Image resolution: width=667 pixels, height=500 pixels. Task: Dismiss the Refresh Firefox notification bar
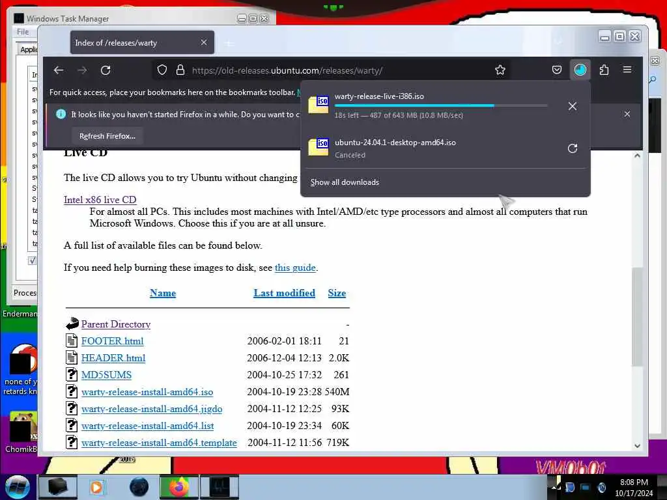[627, 114]
